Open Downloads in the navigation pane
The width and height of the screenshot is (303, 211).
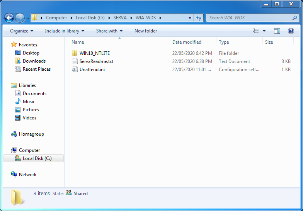[34, 61]
